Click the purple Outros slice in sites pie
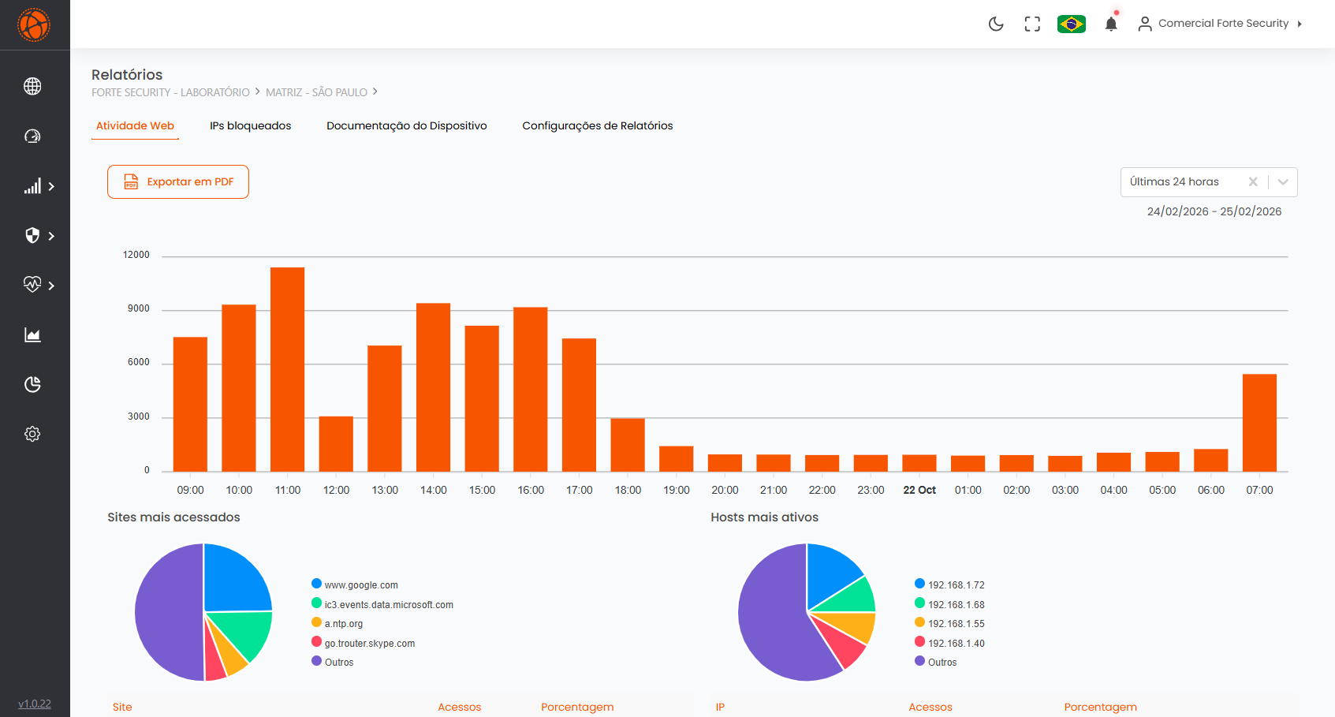 166,611
